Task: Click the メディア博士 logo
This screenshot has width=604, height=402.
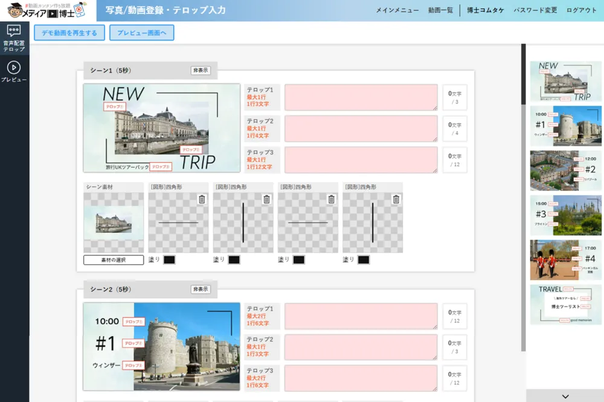Action: [x=47, y=10]
